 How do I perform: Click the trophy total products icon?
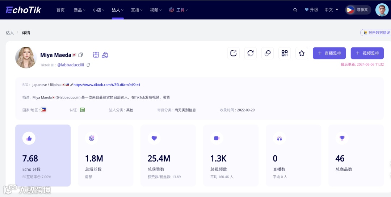pyautogui.click(x=342, y=138)
